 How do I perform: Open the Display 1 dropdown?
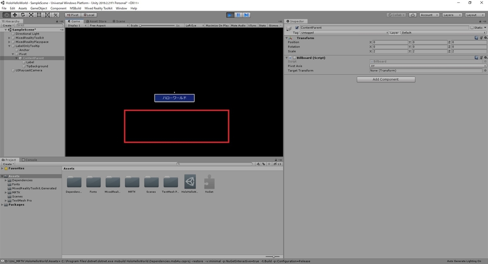pyautogui.click(x=77, y=26)
